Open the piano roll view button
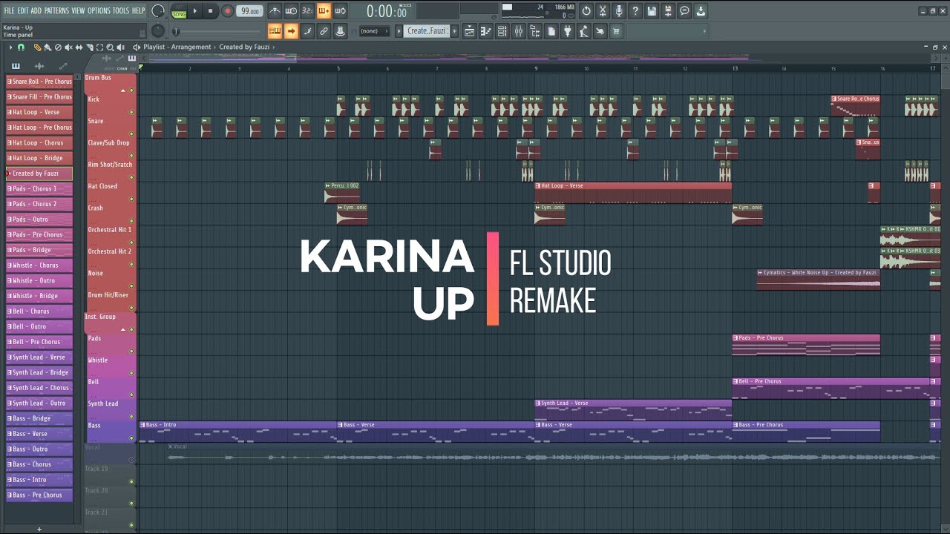This screenshot has height=534, width=950. 485,31
